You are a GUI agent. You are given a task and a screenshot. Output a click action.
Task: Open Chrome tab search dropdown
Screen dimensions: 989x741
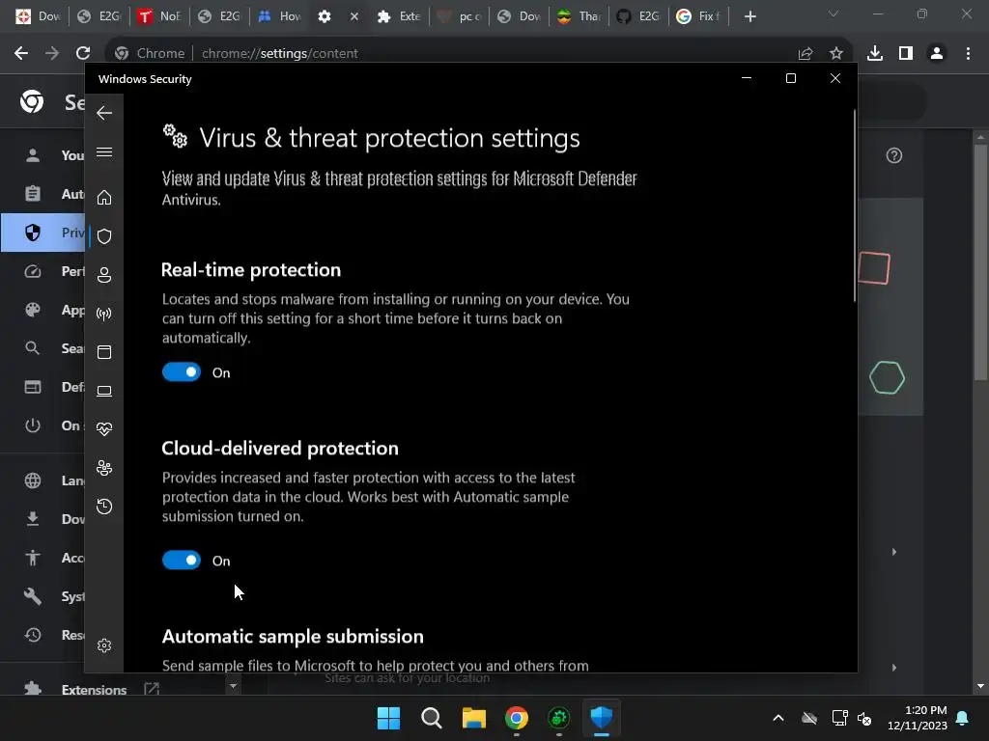click(x=834, y=14)
